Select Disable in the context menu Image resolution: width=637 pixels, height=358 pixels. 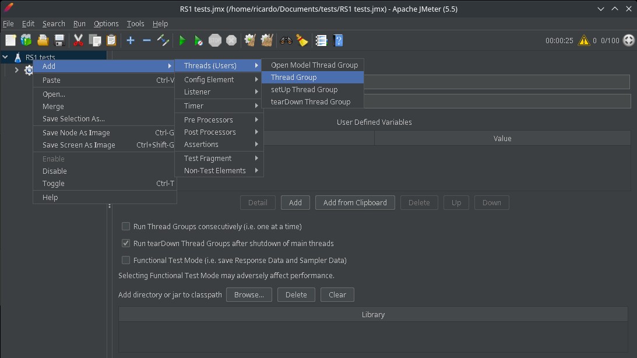[x=105, y=171]
